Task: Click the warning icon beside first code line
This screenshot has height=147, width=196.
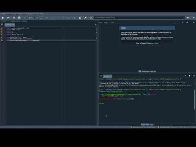Action: tap(1, 28)
